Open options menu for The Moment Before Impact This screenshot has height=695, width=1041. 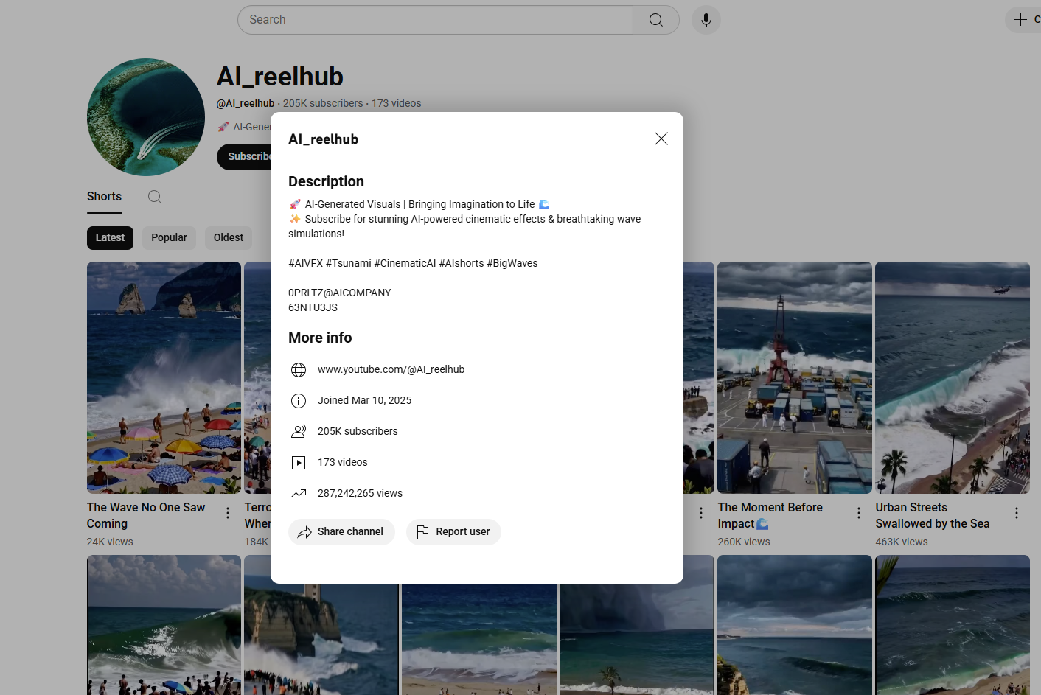(858, 513)
